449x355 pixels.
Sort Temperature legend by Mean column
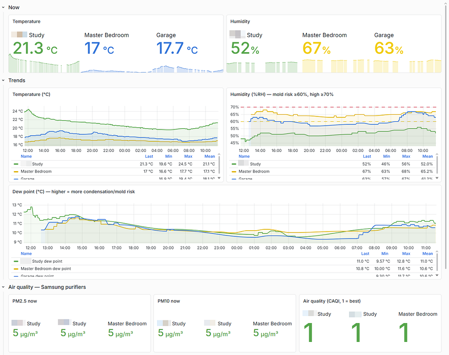tap(210, 156)
